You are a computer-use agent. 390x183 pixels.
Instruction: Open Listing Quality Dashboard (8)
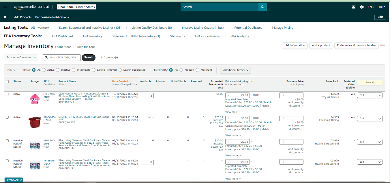click(152, 28)
